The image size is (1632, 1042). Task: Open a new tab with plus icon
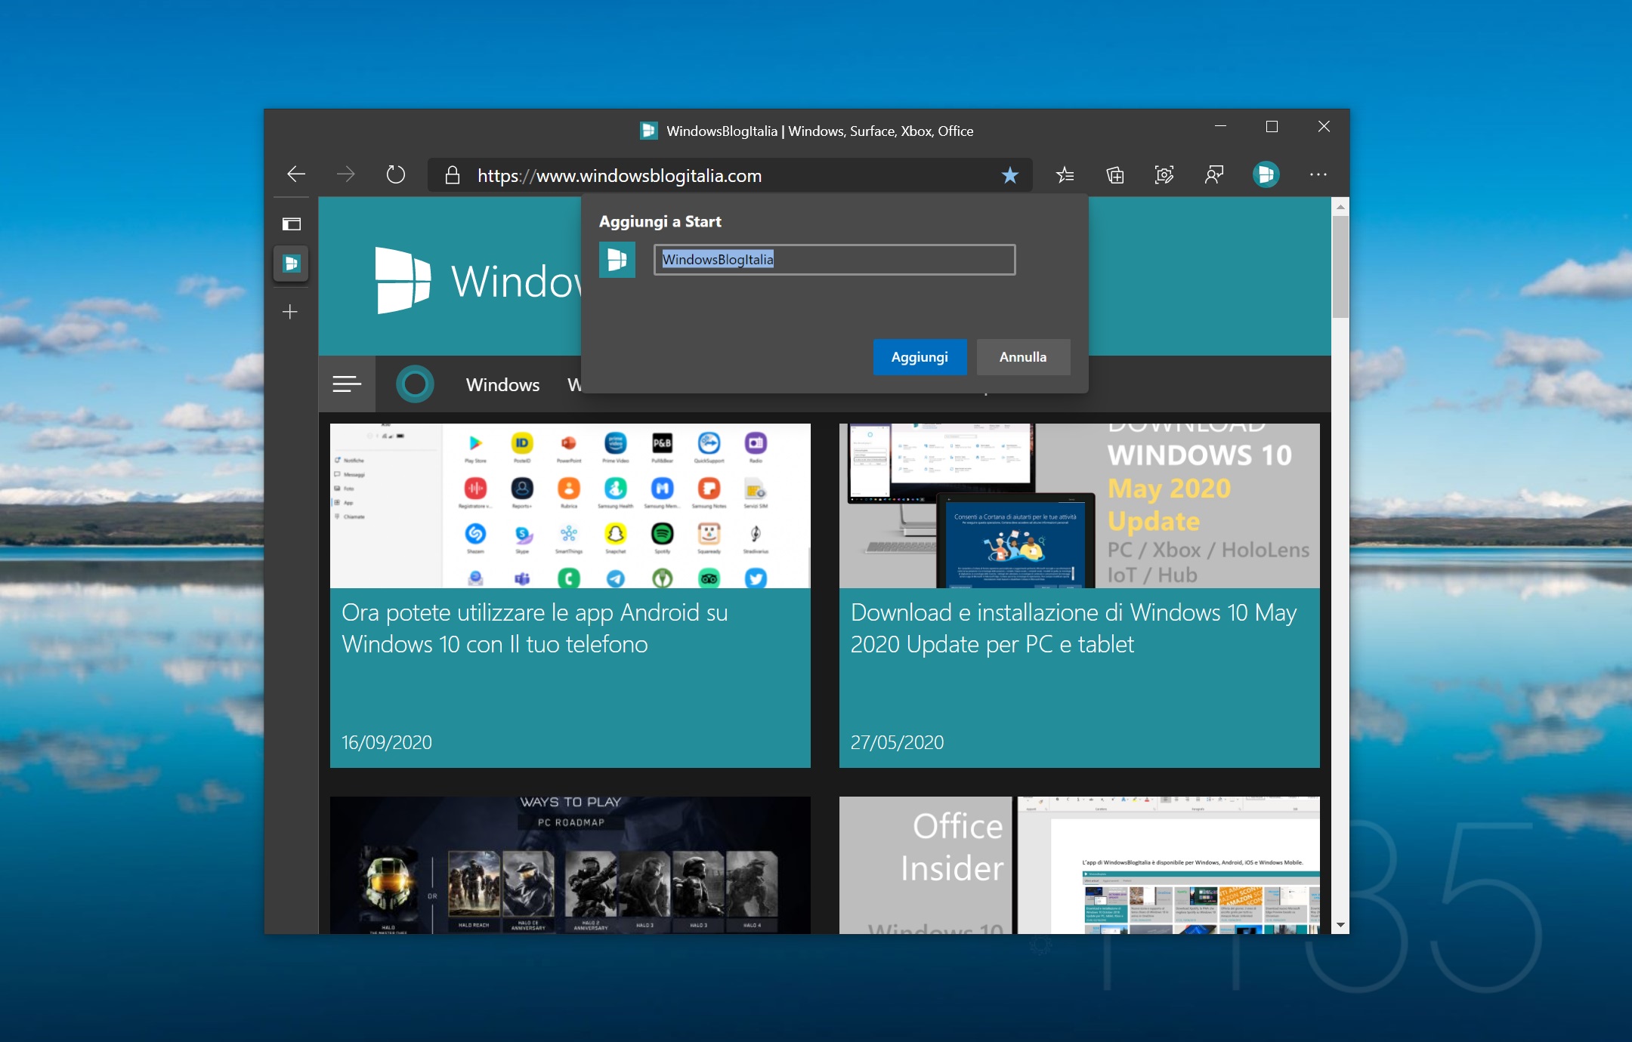coord(290,311)
